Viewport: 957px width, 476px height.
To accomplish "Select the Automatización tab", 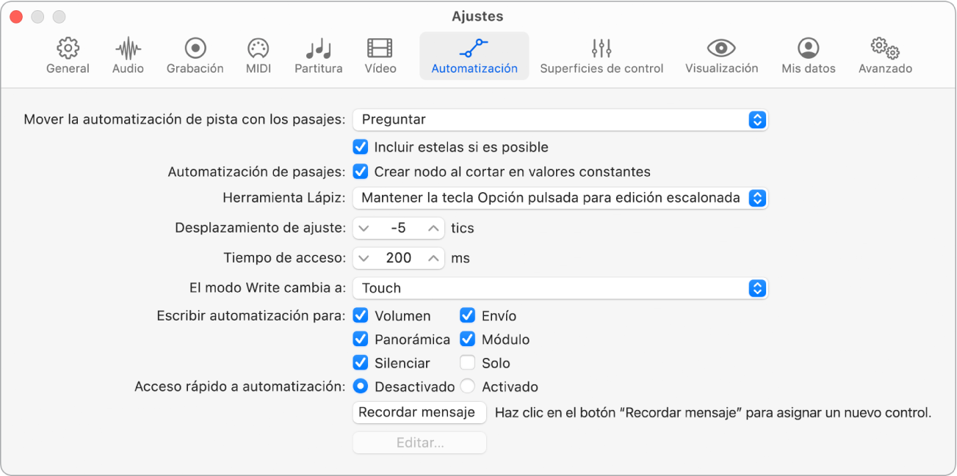I will (474, 55).
